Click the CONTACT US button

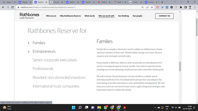pyautogui.click(x=164, y=16)
